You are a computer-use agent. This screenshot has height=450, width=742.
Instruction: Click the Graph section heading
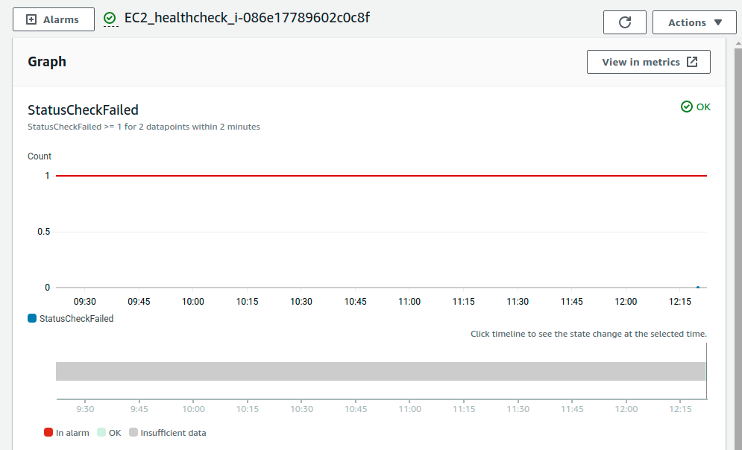47,62
